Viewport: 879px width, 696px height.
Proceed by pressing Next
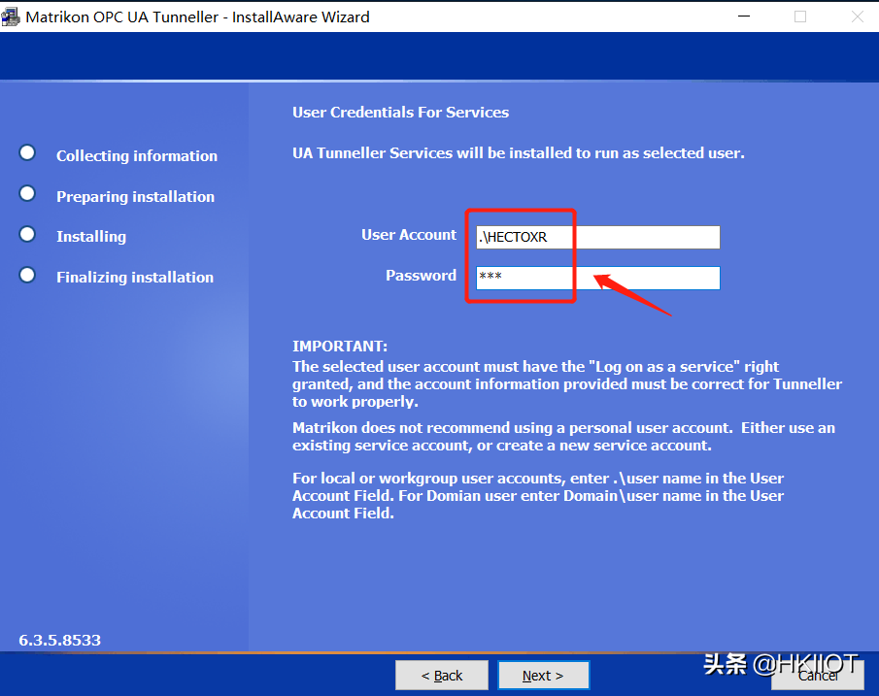[543, 676]
